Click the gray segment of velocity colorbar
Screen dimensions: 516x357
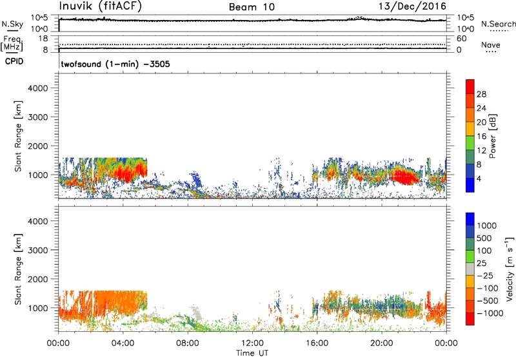click(470, 269)
